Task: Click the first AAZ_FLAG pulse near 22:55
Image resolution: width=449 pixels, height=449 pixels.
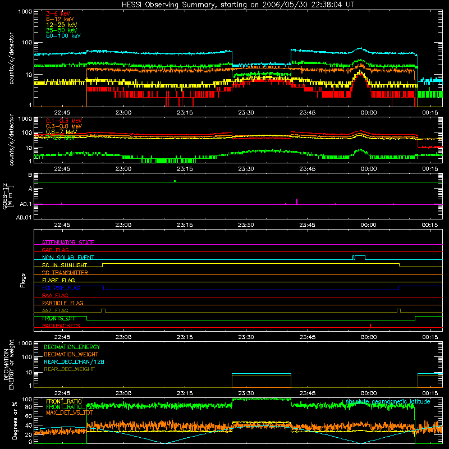Action: (x=103, y=311)
